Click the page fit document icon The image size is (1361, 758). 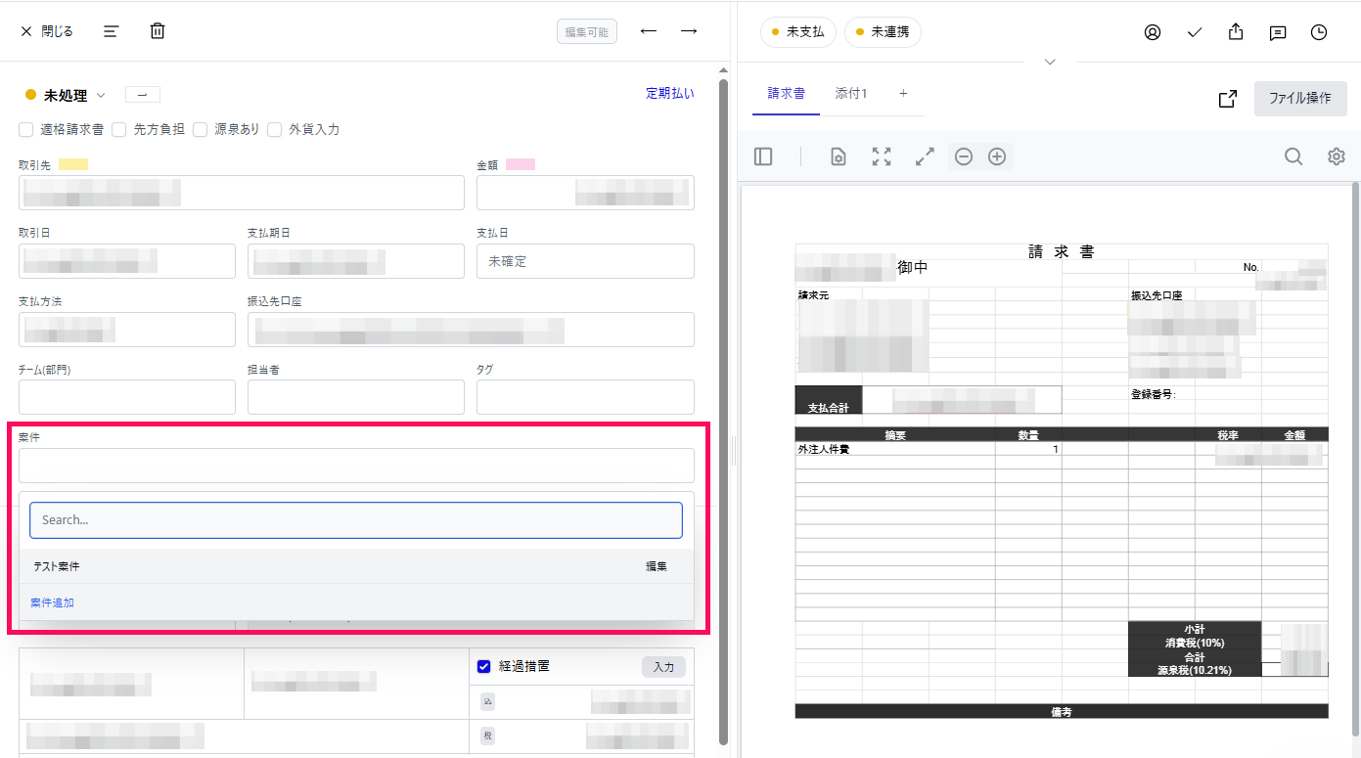coord(839,156)
